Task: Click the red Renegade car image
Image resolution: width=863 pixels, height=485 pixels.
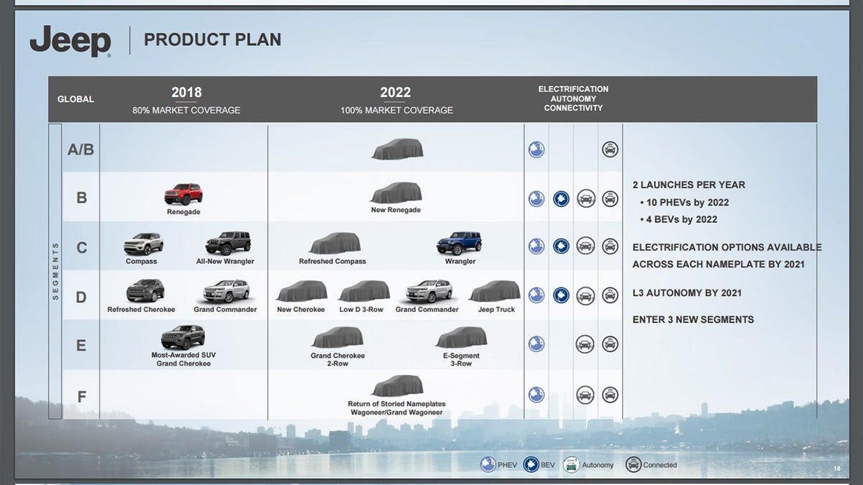Action: [183, 193]
